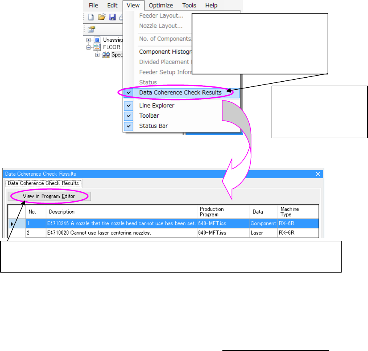
Task: Click the Laser data cell in row 2
Action: [263, 233]
